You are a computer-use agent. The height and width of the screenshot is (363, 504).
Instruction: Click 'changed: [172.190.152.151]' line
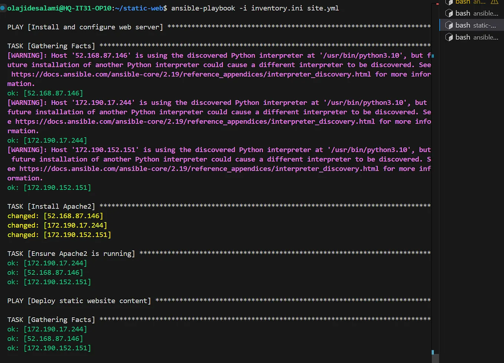(x=59, y=235)
